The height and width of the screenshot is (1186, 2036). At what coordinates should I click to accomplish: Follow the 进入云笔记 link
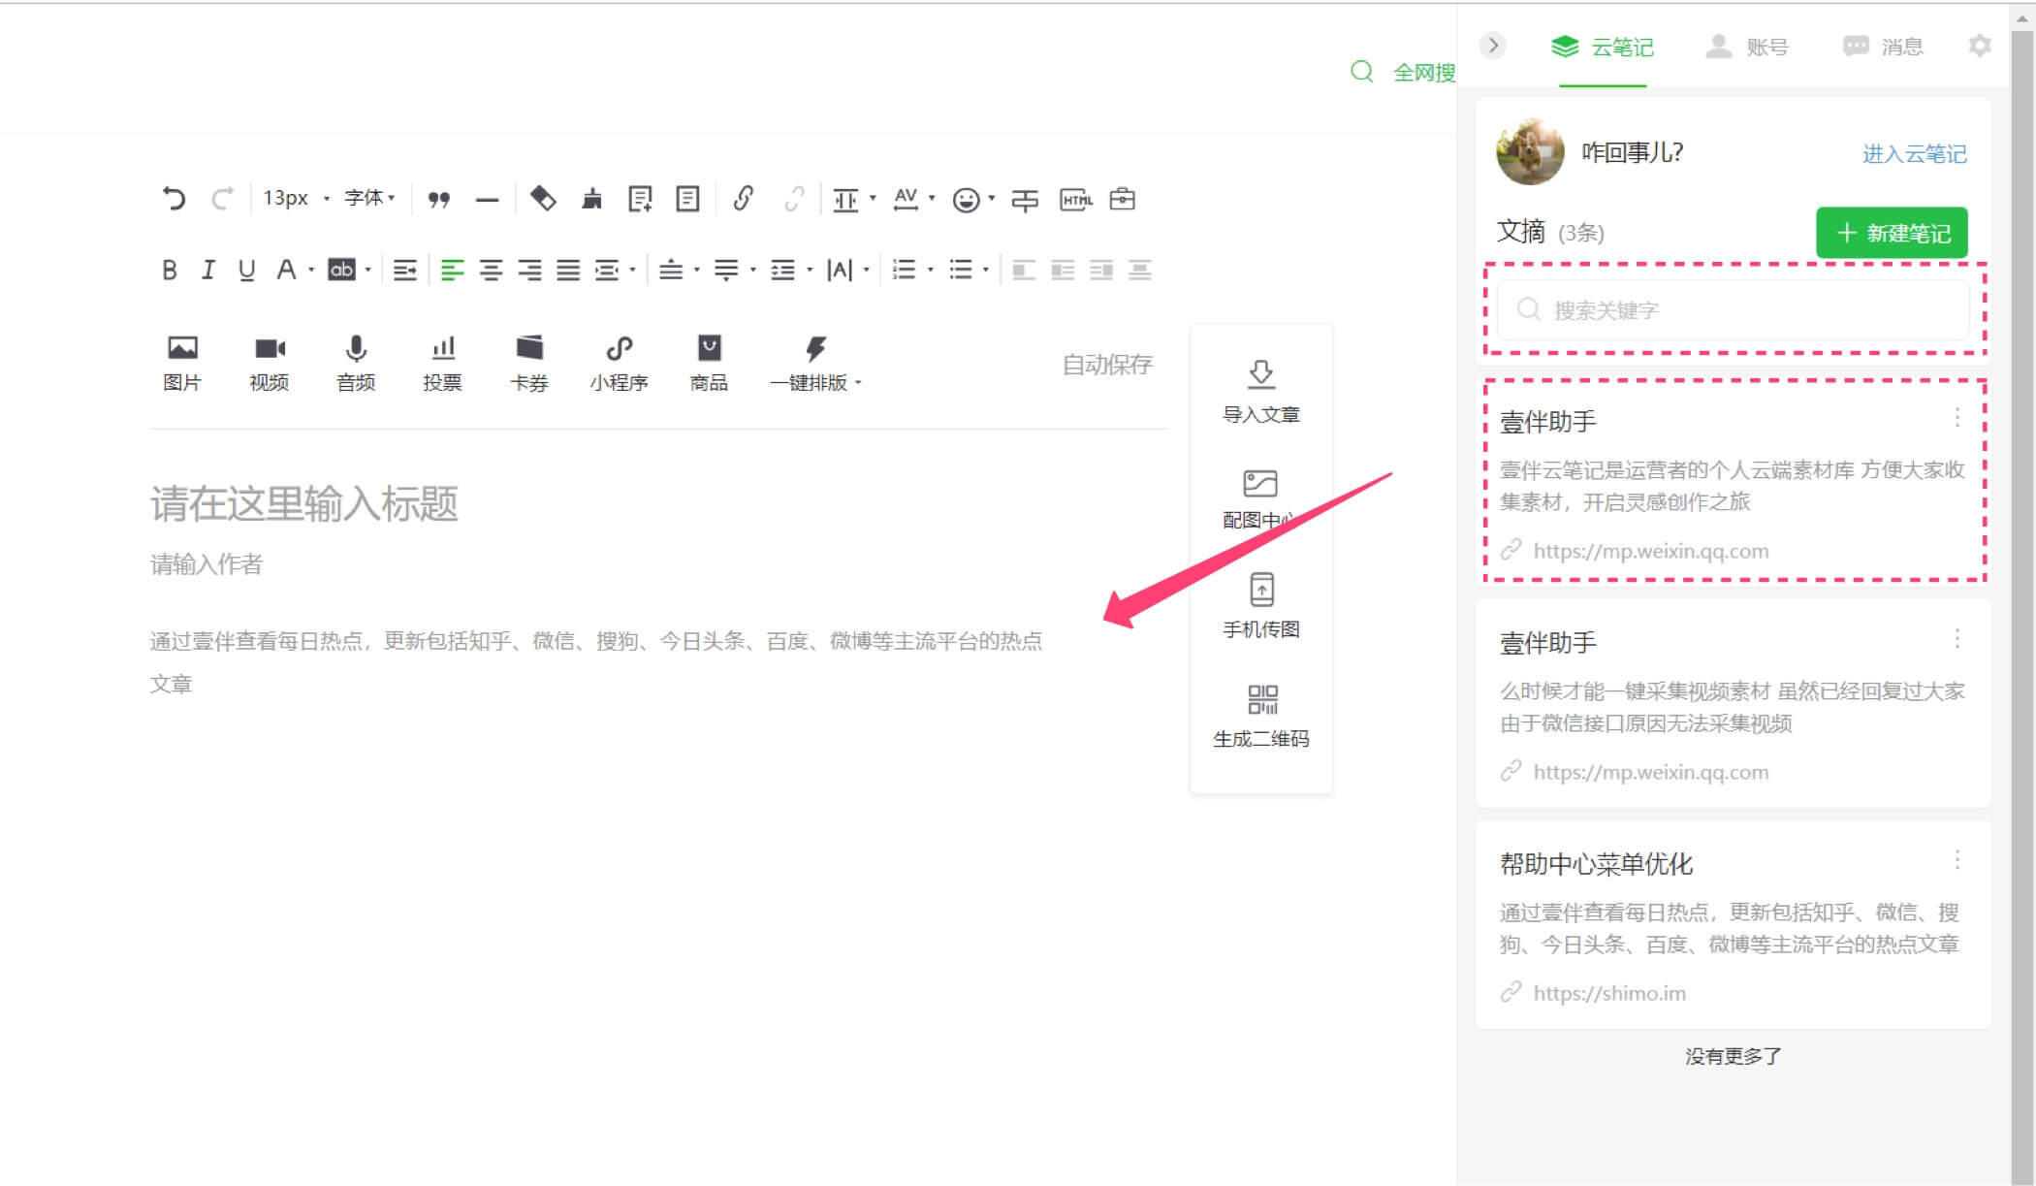(1914, 153)
